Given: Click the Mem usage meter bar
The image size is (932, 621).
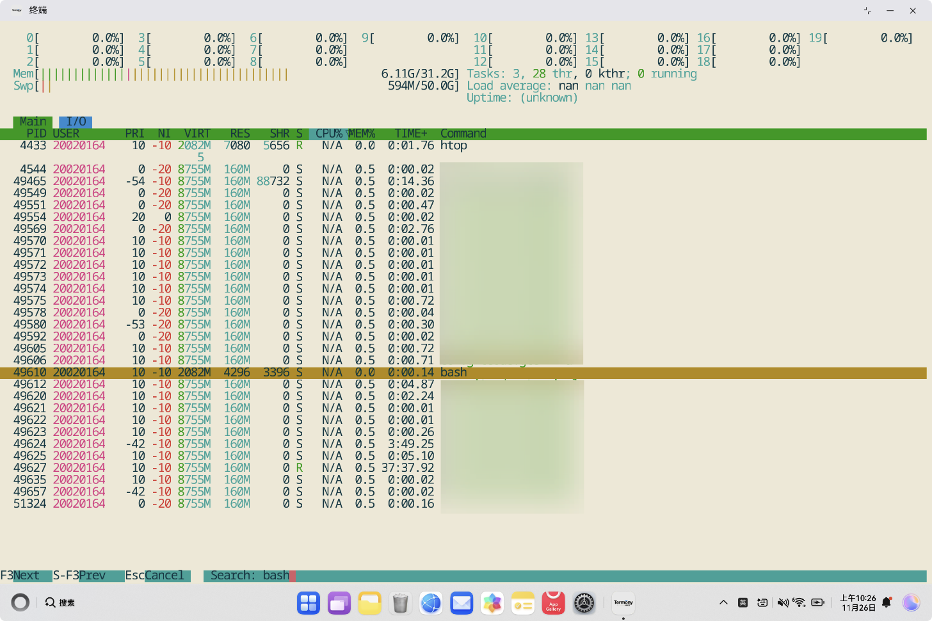Looking at the screenshot, I should click(236, 74).
